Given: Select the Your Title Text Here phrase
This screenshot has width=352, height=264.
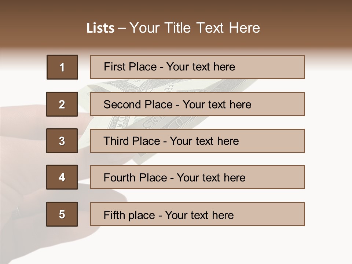Looking at the screenshot, I should point(195,28).
